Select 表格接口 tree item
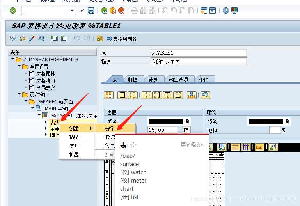The width and height of the screenshot is (300, 206). click(x=46, y=81)
